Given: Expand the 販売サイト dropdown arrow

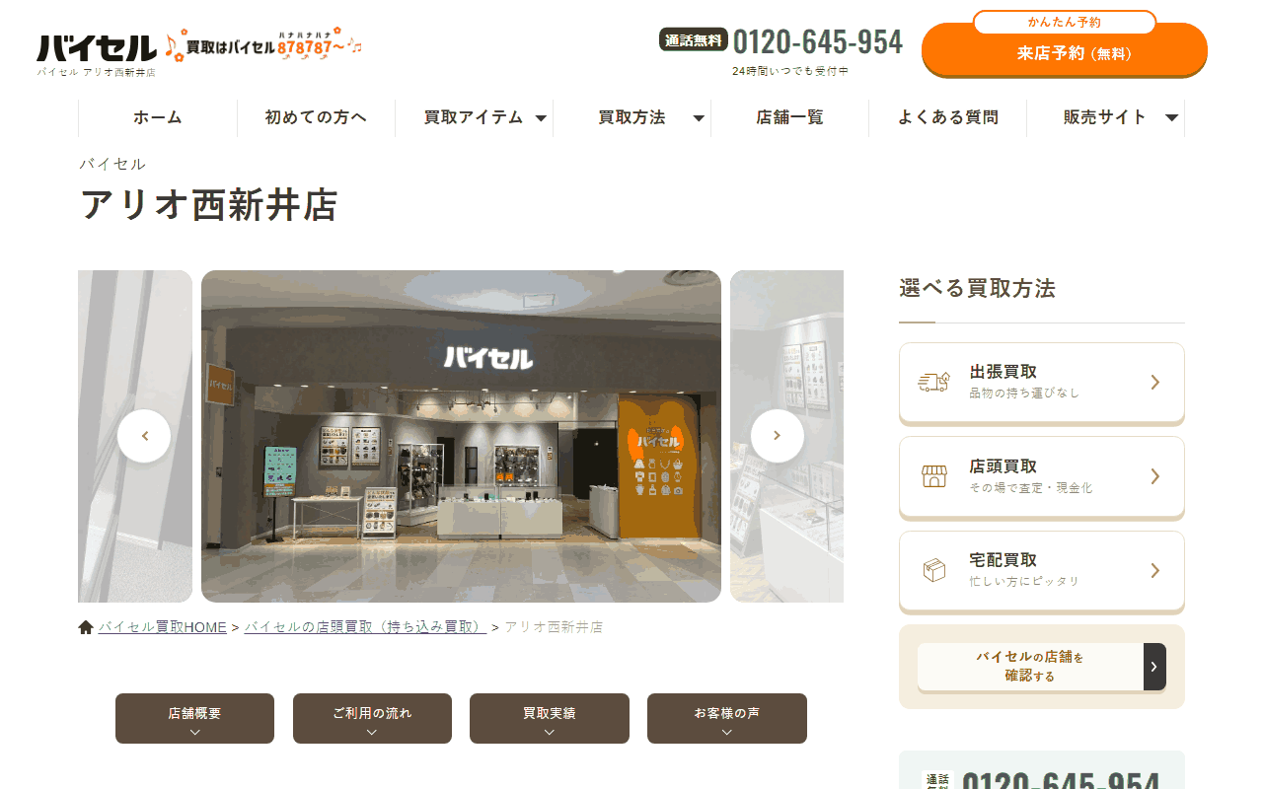Looking at the screenshot, I should point(1172,118).
